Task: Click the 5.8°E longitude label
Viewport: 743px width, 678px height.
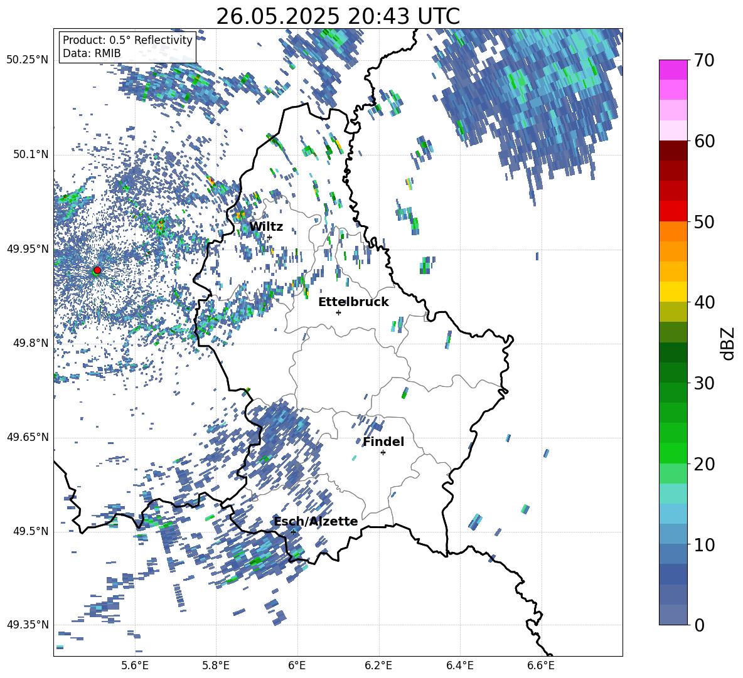Action: tap(216, 665)
